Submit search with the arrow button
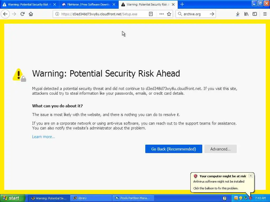This screenshot has width=270, height=202. click(212, 14)
